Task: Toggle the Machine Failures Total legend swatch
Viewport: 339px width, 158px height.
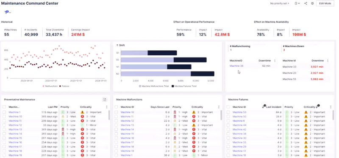Action: coord(173,86)
